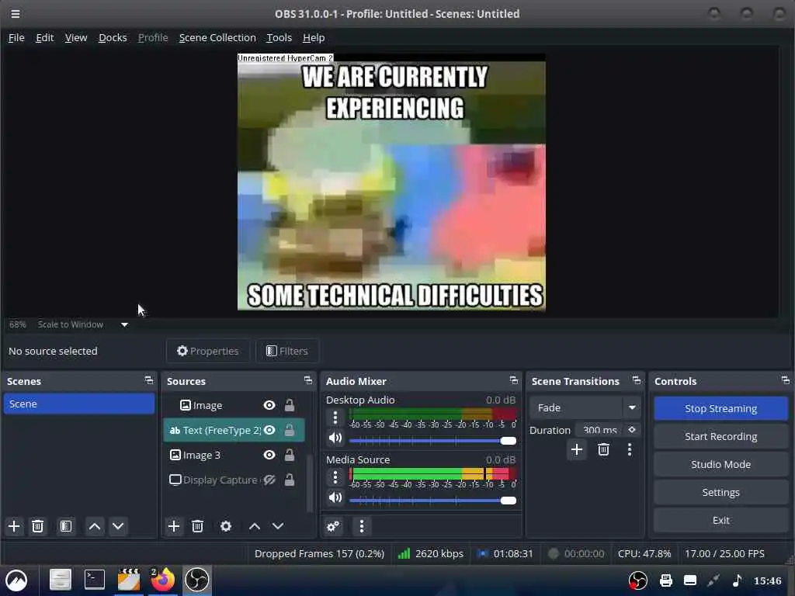Open the file manager taskbar icon
The width and height of the screenshot is (795, 596).
(x=61, y=580)
